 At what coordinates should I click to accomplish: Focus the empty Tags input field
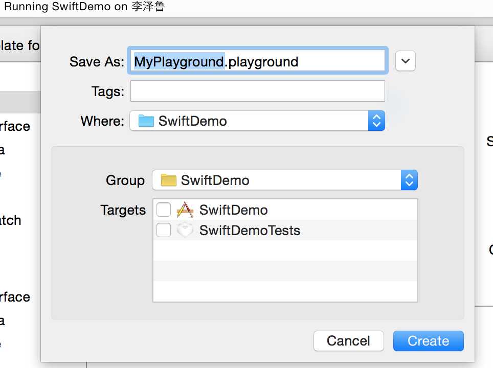tap(257, 91)
